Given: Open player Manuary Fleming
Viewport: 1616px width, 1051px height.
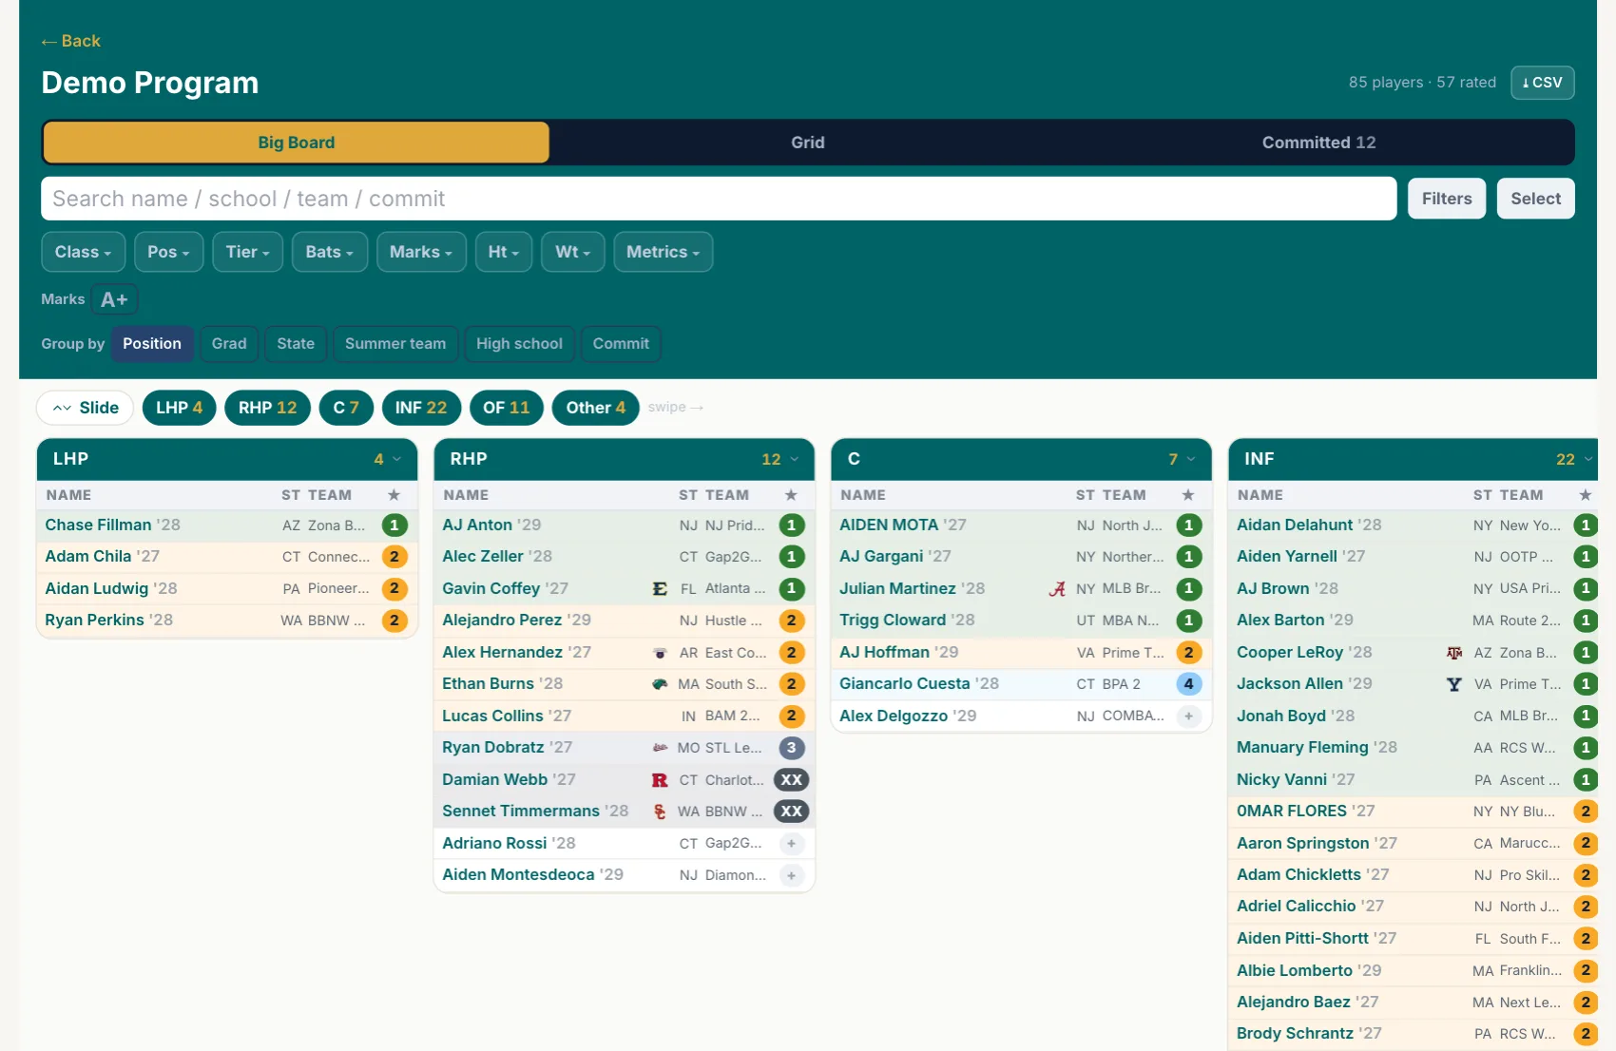Looking at the screenshot, I should point(1302,748).
